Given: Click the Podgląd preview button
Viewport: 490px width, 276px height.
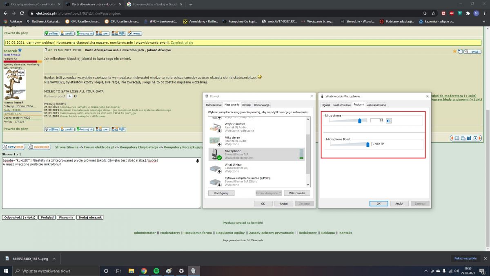Looking at the screenshot, I should click(47, 218).
